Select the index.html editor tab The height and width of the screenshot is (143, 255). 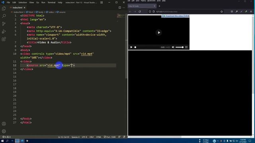pos(18,8)
